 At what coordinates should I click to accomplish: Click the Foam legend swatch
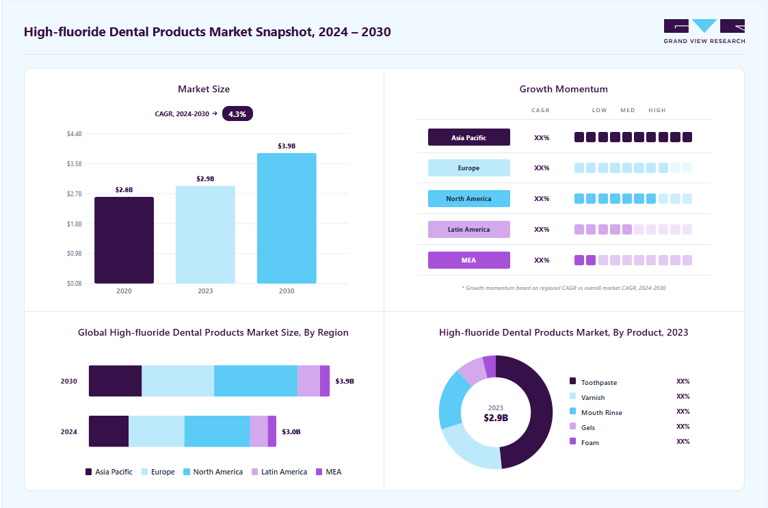click(572, 441)
